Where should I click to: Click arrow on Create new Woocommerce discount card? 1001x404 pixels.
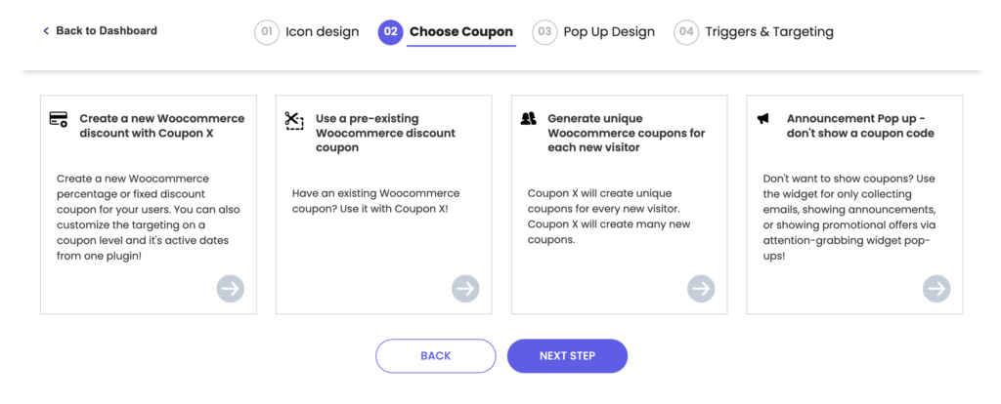(x=231, y=289)
